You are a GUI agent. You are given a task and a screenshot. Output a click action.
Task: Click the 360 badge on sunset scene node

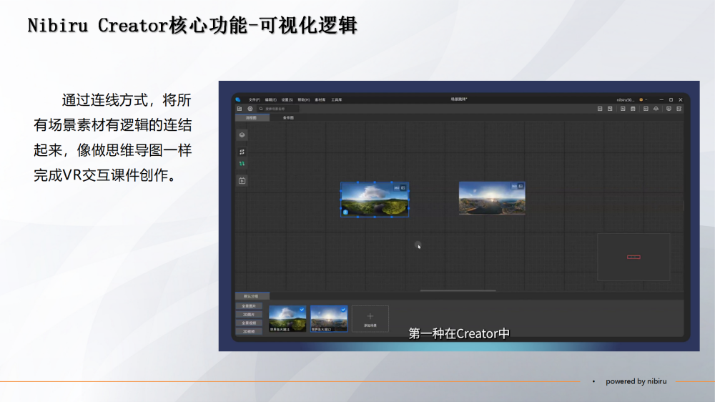(x=514, y=186)
